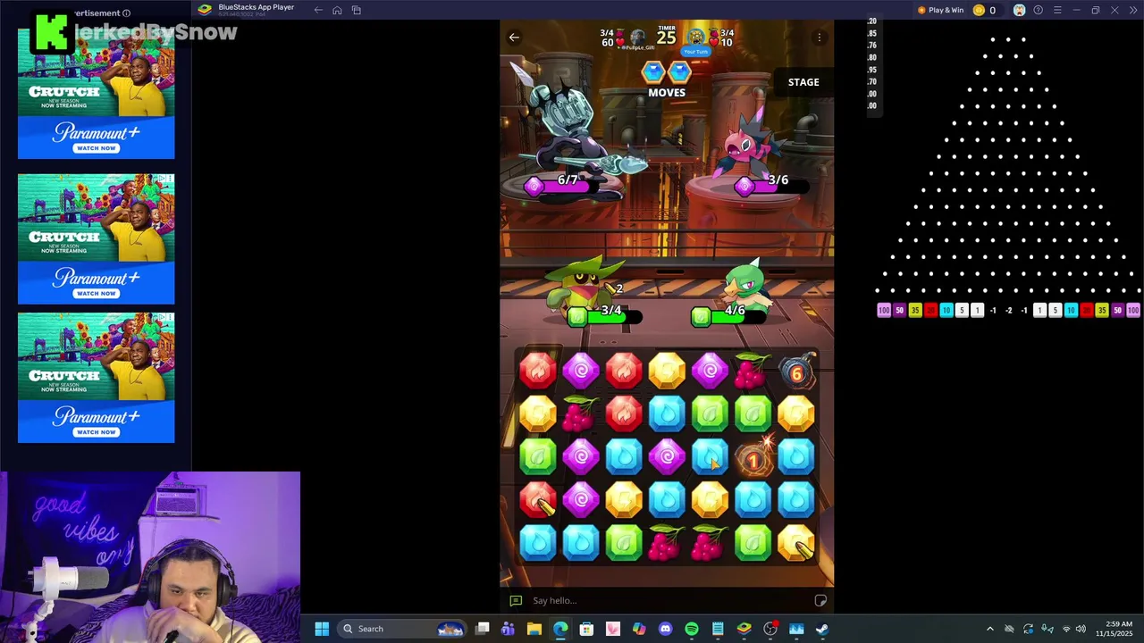Open BlueStacks recent apps tabs icon
This screenshot has width=1144, height=643.
356,10
